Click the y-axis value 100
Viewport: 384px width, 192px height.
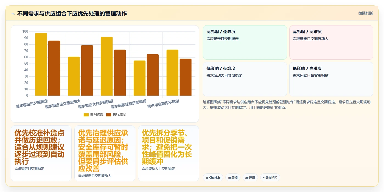25,31
